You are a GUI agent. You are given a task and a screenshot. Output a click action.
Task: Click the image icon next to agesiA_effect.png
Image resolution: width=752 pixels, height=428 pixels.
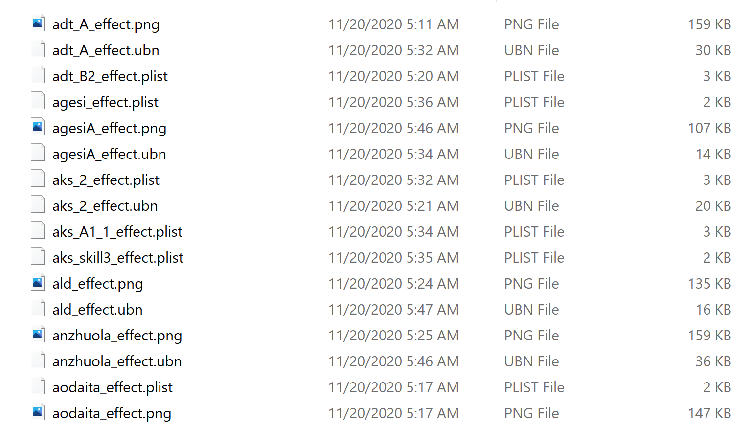[x=38, y=127]
